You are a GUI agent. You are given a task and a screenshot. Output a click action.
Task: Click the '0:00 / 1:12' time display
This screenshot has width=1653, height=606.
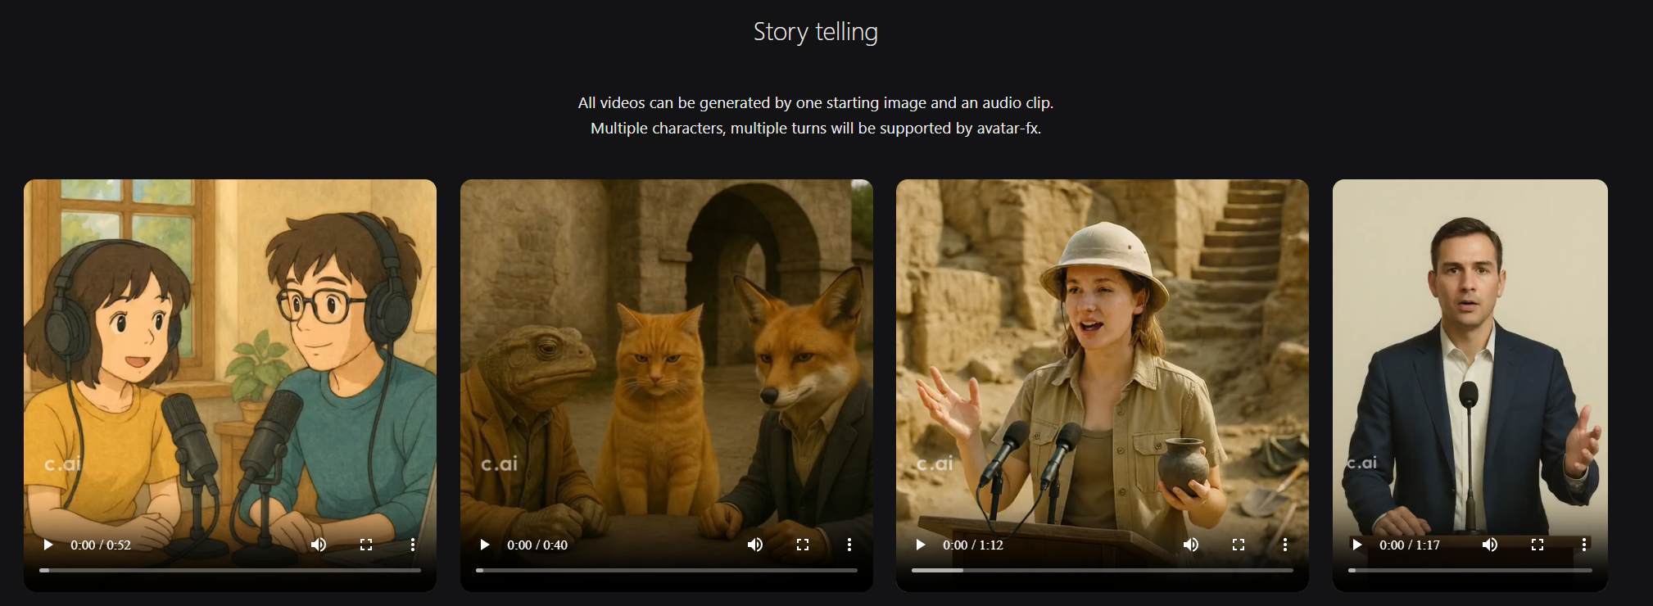tap(973, 545)
